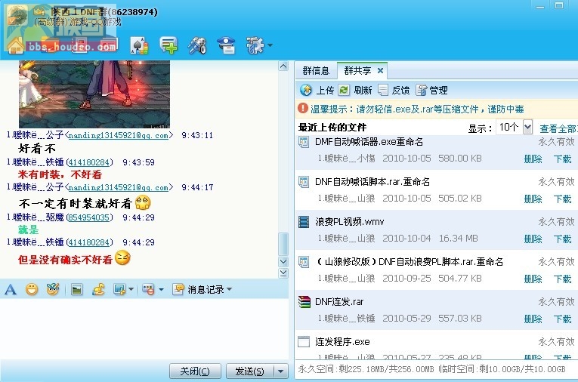Click the chat scroll down arrow
Screen dimensions: 578x382
tap(283, 261)
